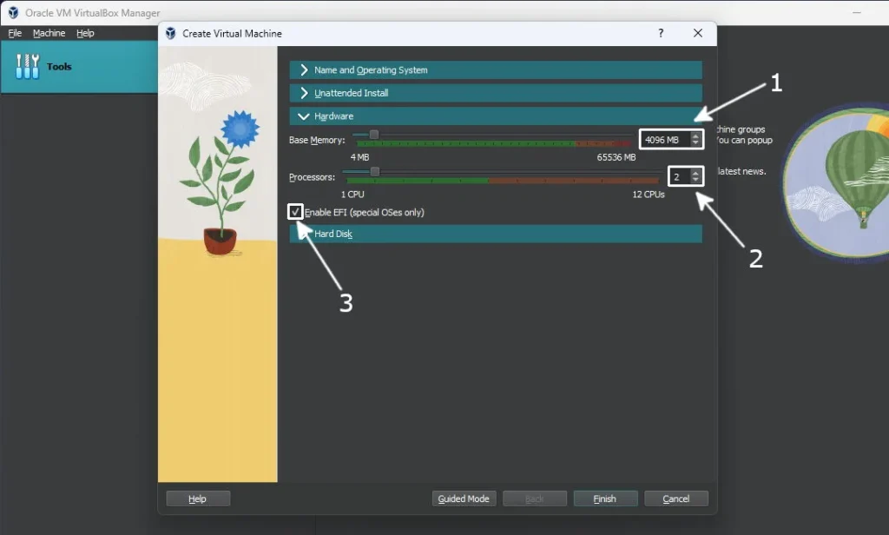Viewport: 889px width, 535px height.
Task: Open the Machine menu
Action: pyautogui.click(x=49, y=33)
